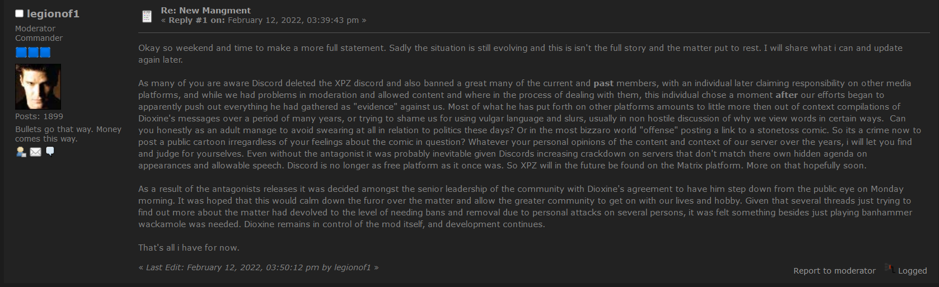Click 'Report to moderator' link
This screenshot has height=287, width=939.
[x=834, y=271]
